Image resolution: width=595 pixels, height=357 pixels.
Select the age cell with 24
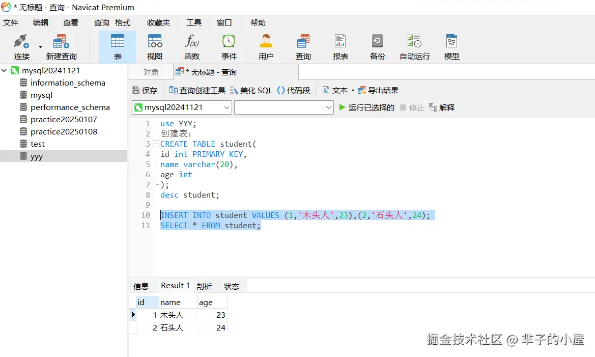pos(213,328)
